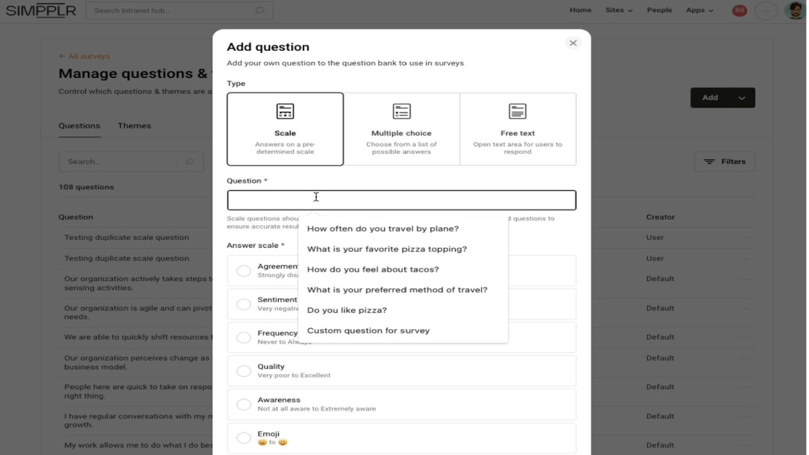Select the Agreement answer scale

(x=244, y=270)
